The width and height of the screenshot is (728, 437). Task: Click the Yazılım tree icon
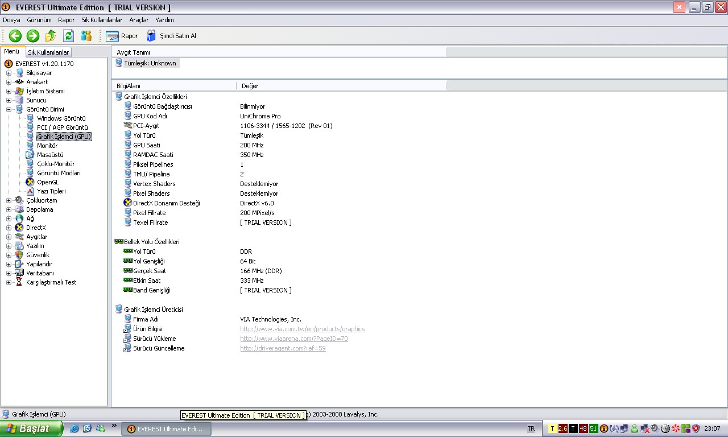pos(19,246)
